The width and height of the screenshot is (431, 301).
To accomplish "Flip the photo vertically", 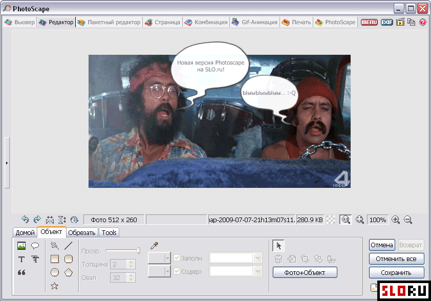I will [62, 220].
